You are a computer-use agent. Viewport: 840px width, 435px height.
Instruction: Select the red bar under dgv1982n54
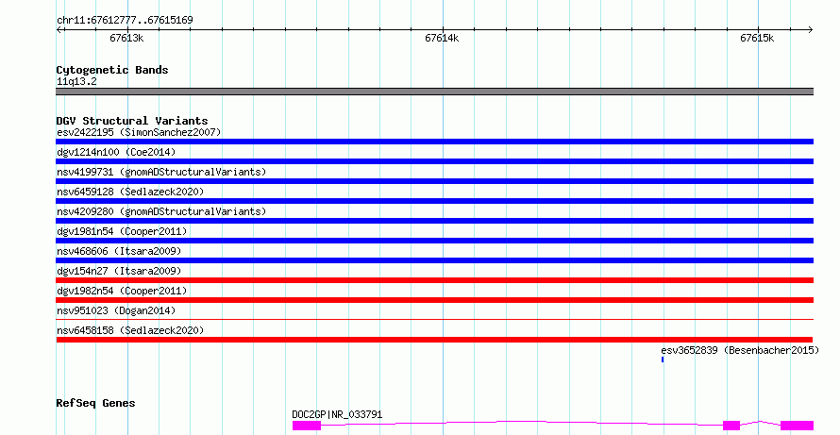pyautogui.click(x=434, y=300)
